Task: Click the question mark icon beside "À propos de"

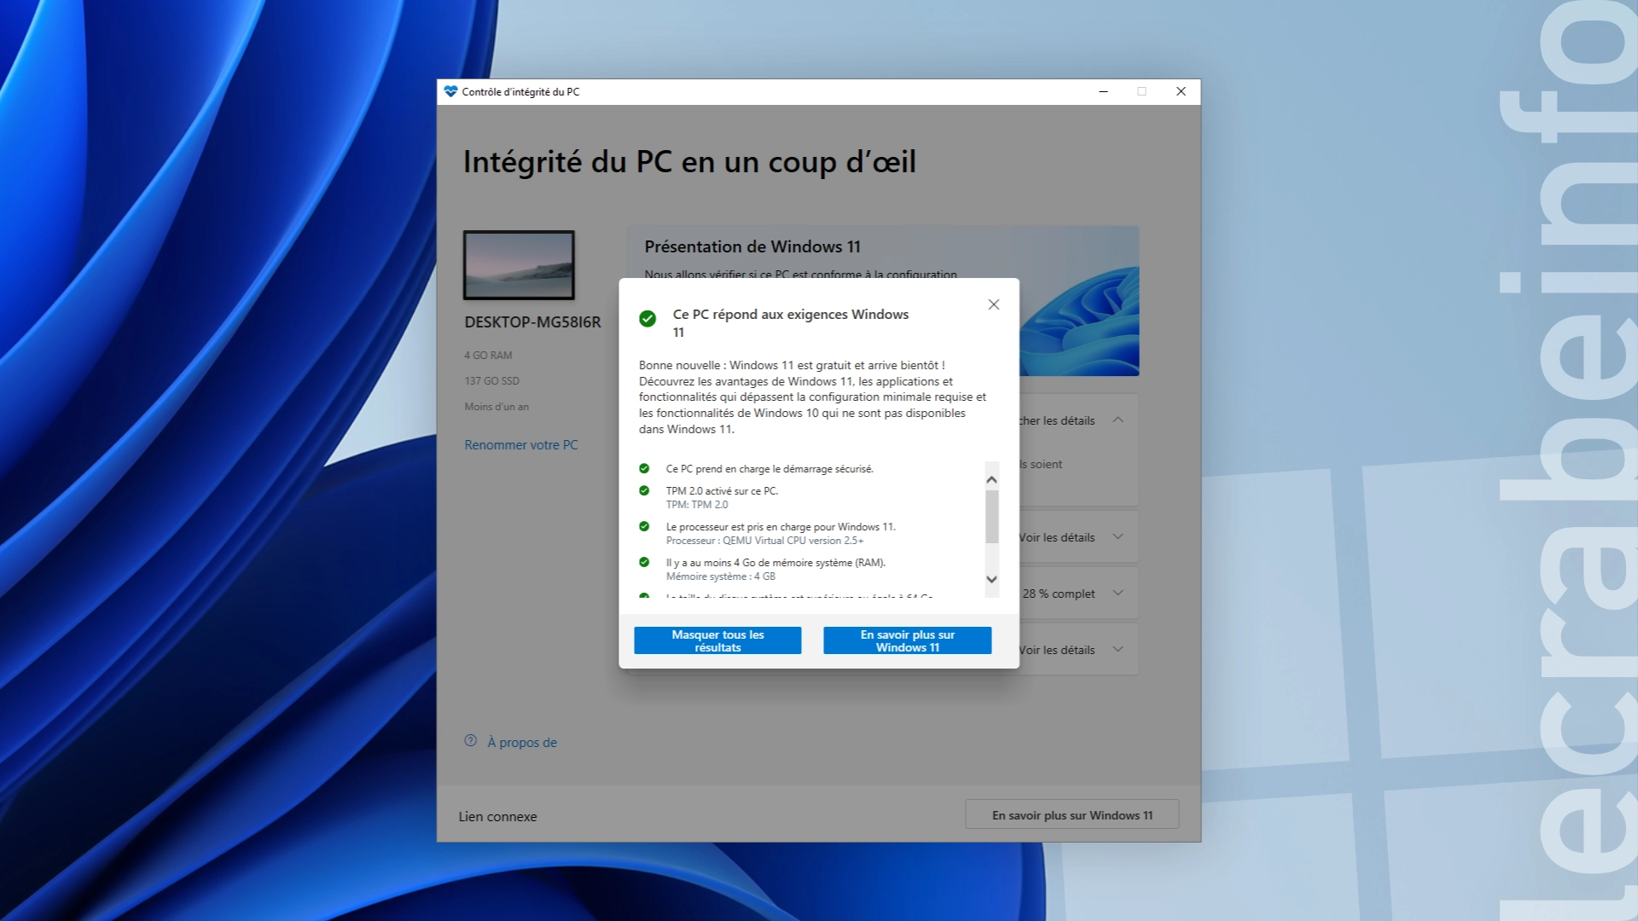Action: [x=470, y=740]
